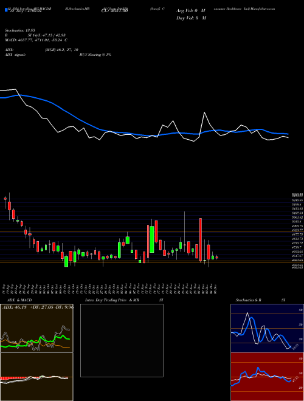Click the 'Avg Vol: 0 M' label
This screenshot has width=304, height=401.
click(x=191, y=11)
